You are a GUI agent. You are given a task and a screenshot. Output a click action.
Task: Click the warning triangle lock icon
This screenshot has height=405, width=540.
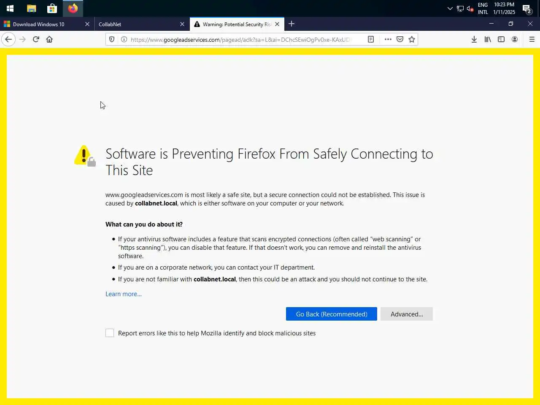pos(85,156)
